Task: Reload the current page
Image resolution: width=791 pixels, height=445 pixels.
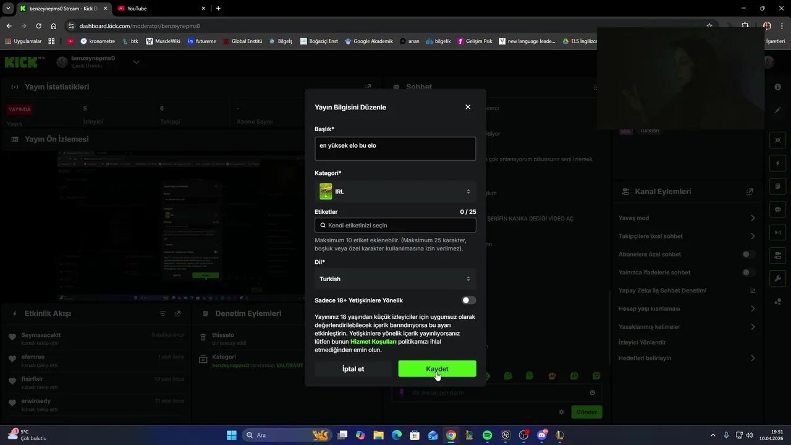Action: (38, 26)
